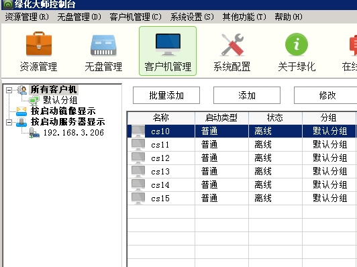Open the 资源管理 briefcase toolbar icon
Viewport: 357px width, 267px height.
[39, 44]
